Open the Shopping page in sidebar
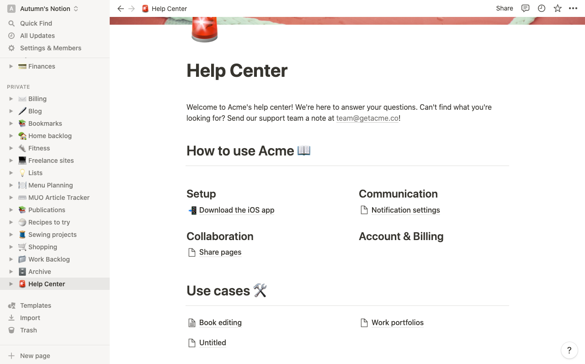 point(55,247)
